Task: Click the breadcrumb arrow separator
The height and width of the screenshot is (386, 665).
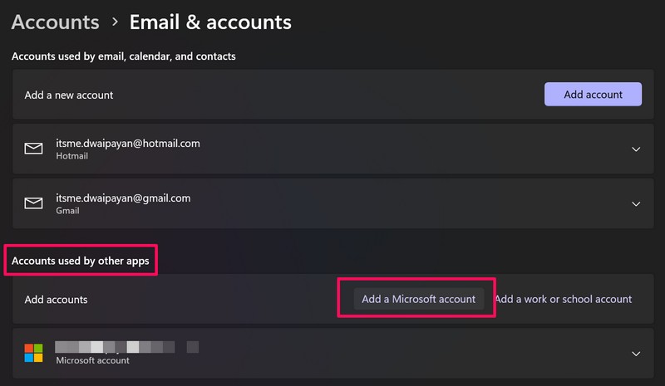Action: (114, 22)
